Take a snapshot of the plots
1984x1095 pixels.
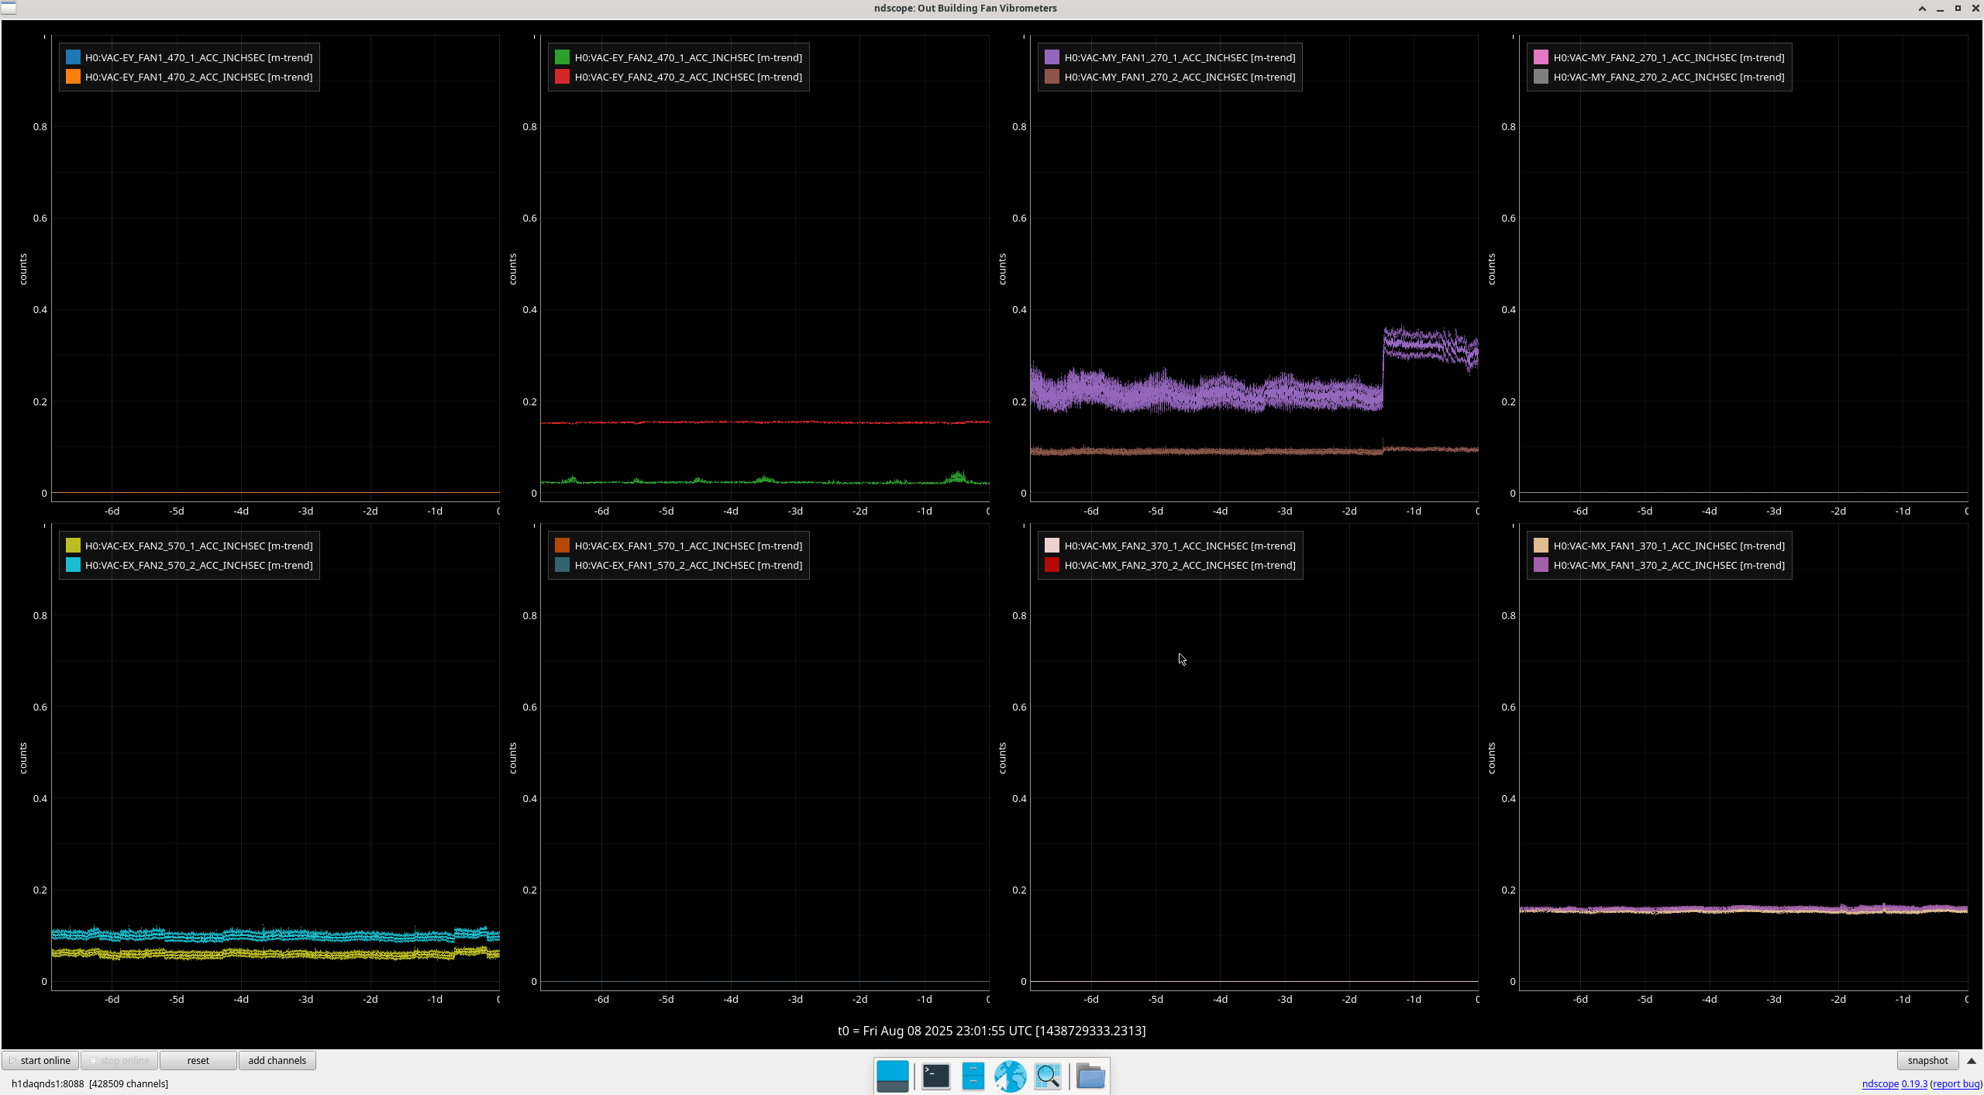(x=1927, y=1060)
